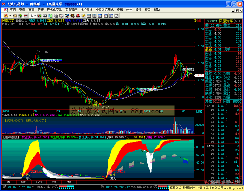244x191 pixels.
Task: Open the 插件 menu
Action: click(138, 10)
